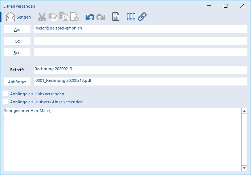Enable Anhänge als Laufwerk-Links versenden checkbox
Viewport: 251px width, 175px height.
tap(5, 102)
